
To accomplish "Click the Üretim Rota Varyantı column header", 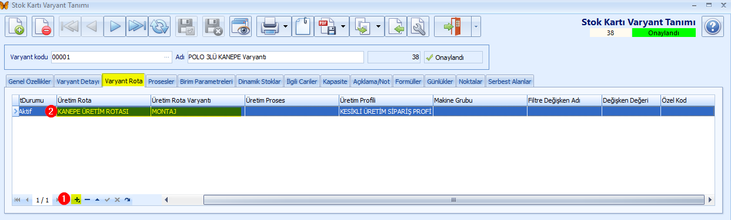I will point(198,100).
